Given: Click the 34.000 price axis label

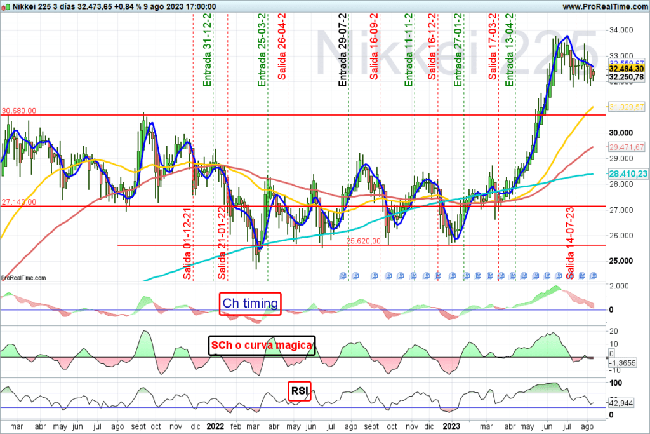Looking at the screenshot, I should pos(621,30).
